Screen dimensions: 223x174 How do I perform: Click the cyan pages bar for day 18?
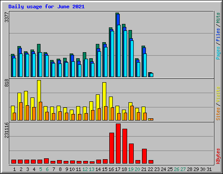click(125, 54)
